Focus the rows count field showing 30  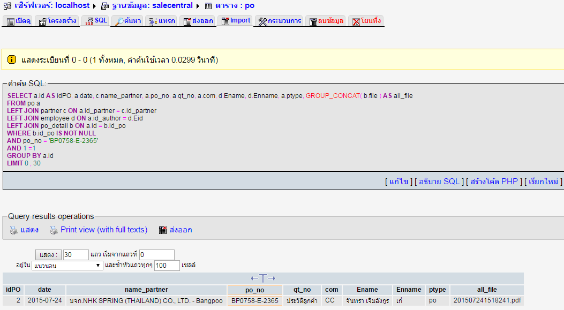[x=76, y=255]
